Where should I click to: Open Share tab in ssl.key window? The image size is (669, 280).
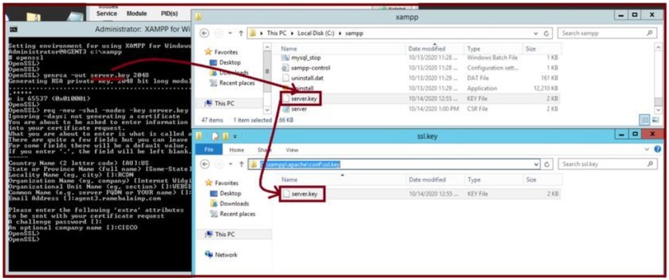pyautogui.click(x=264, y=151)
